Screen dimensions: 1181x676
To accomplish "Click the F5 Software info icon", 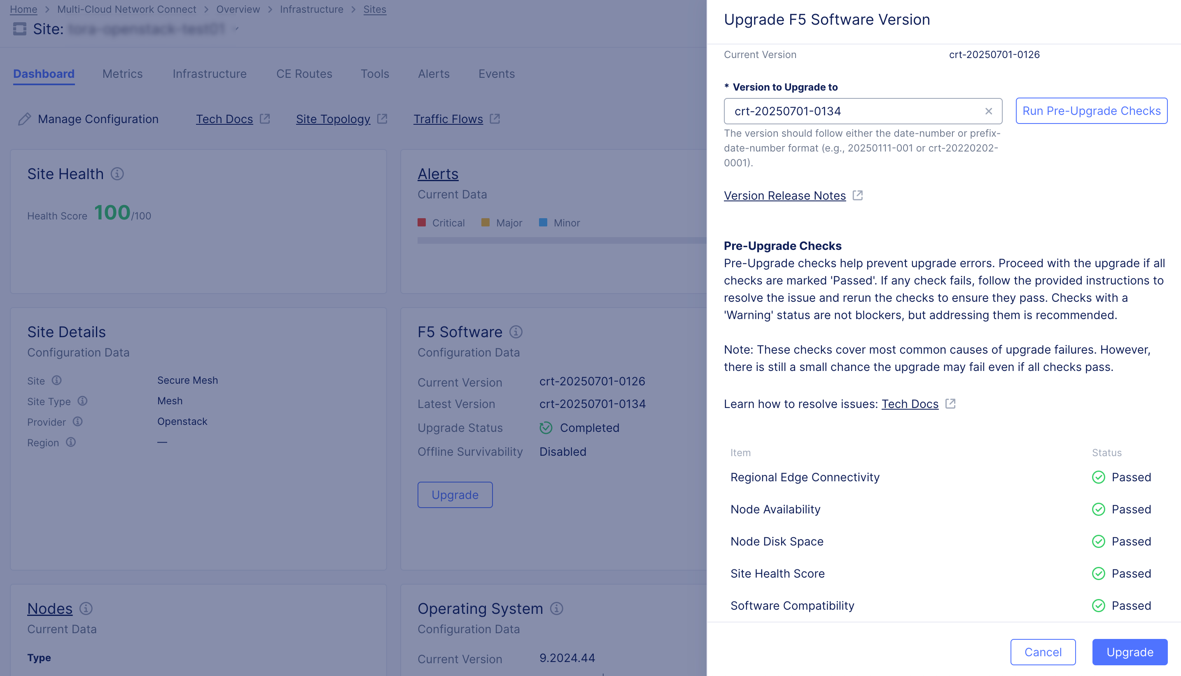I will (516, 332).
